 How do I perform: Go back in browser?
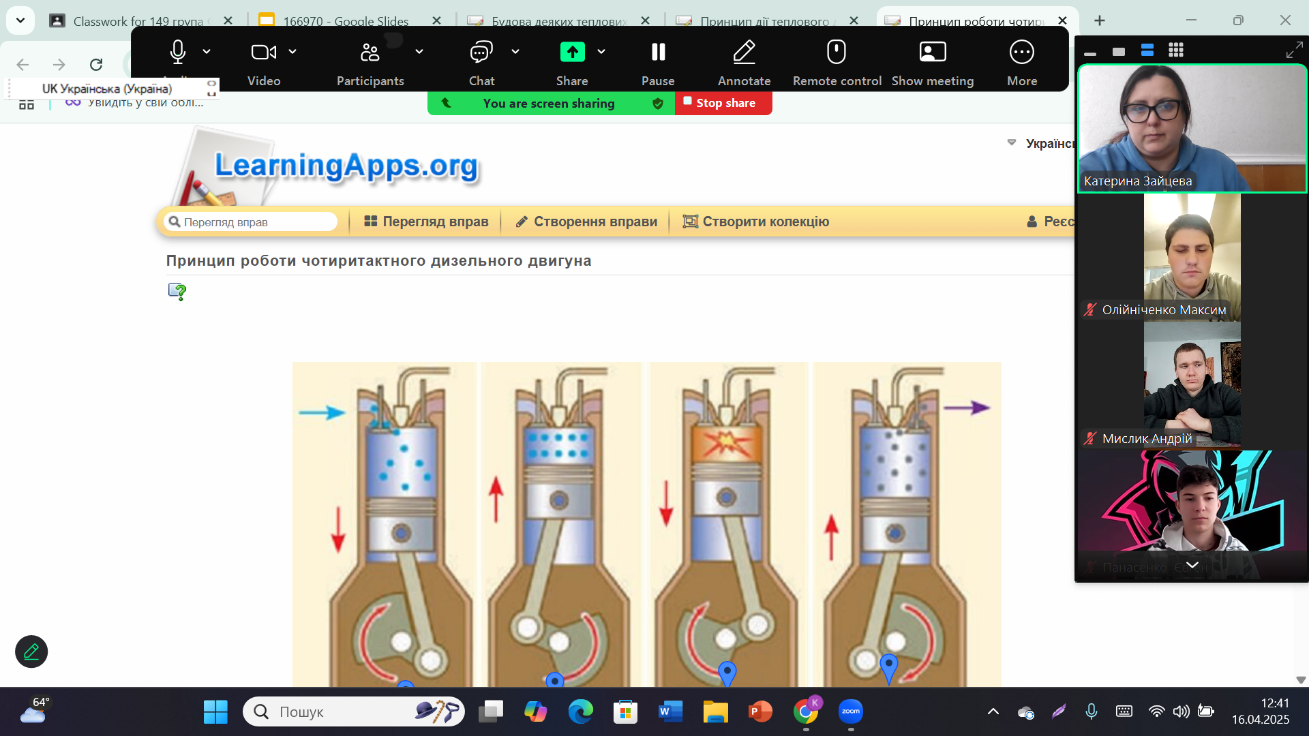coord(22,65)
